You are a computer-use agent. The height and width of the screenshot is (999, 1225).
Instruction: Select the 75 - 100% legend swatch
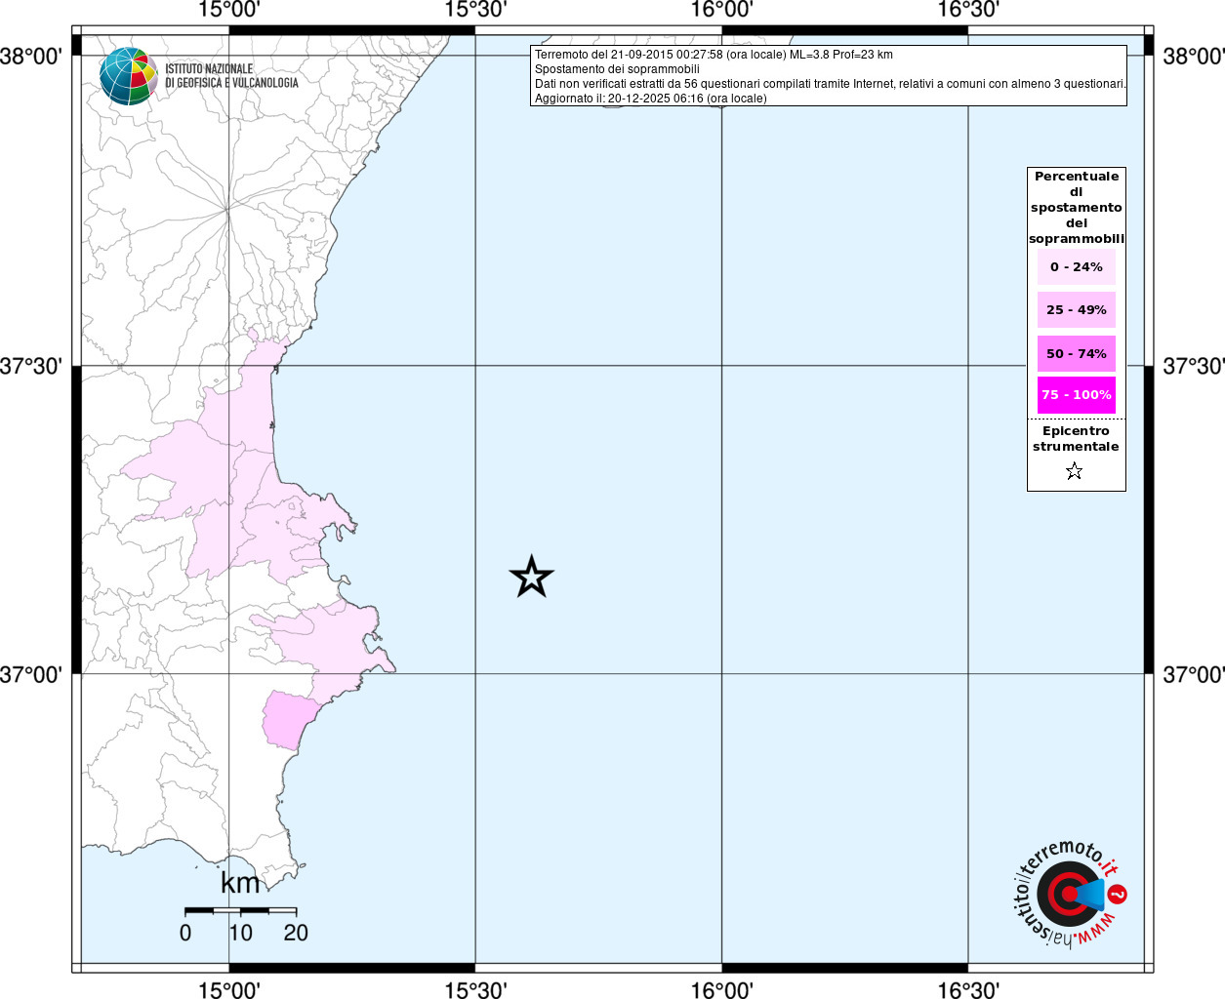[x=1077, y=395]
